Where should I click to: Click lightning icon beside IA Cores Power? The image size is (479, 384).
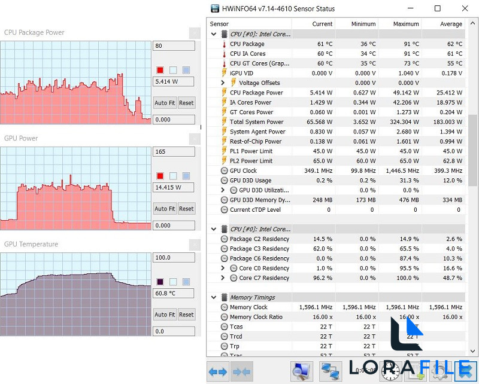tap(224, 102)
